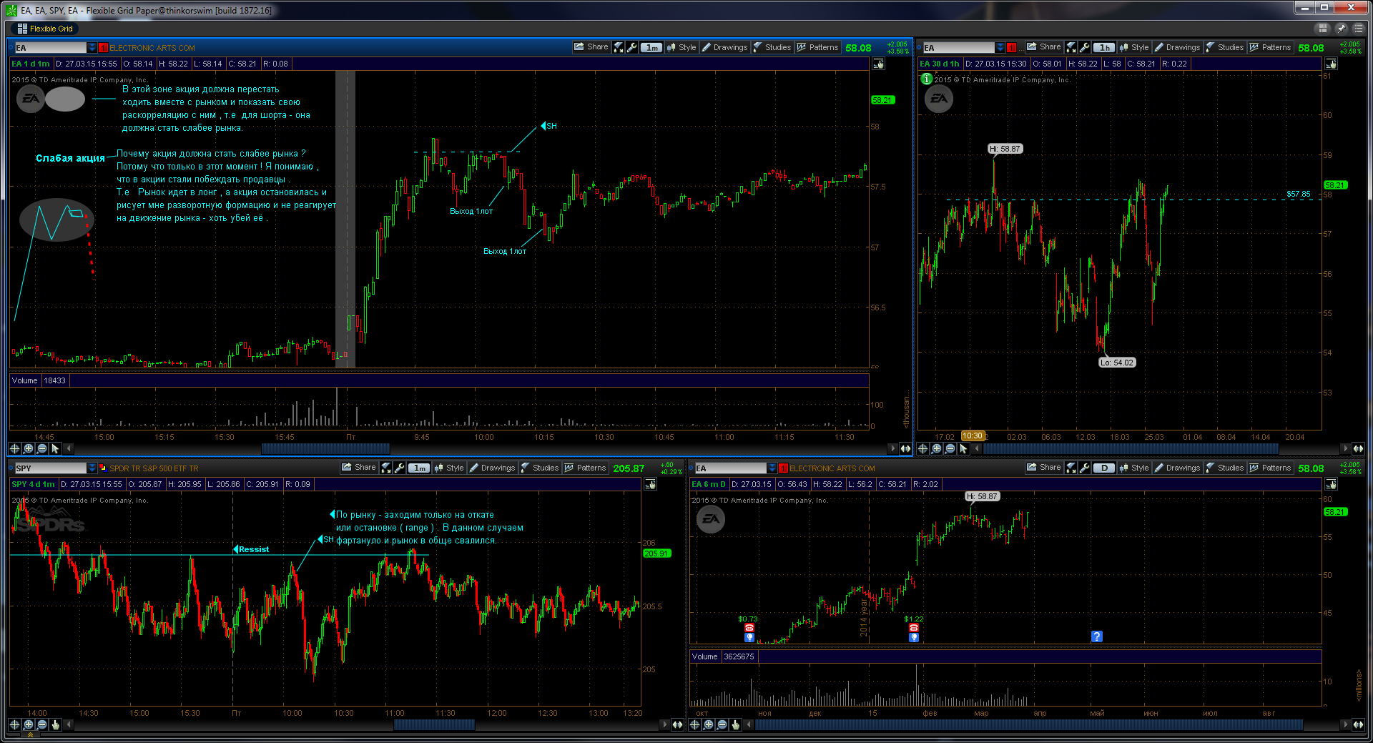Open Drawings menu in EA 1m chart
The image size is (1373, 743).
pyautogui.click(x=724, y=47)
